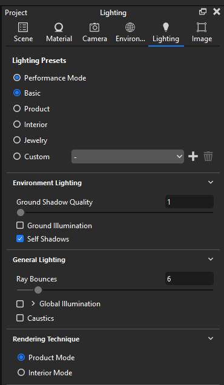Click the Ray Bounces slider handle
This screenshot has width=224, height=385.
38,290
